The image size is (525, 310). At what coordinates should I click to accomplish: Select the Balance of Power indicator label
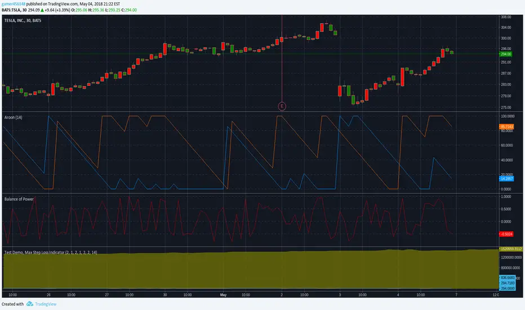click(19, 199)
